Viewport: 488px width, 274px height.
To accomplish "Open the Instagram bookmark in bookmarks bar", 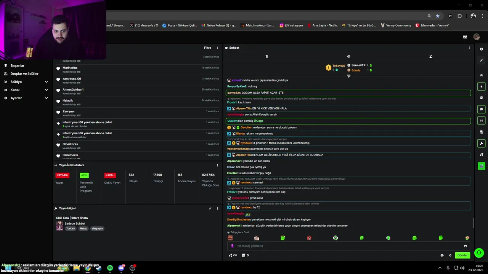I will pos(291,25).
